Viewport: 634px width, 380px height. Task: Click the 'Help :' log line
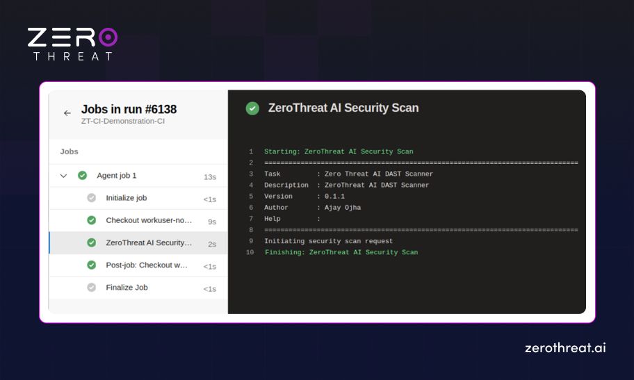tap(293, 219)
